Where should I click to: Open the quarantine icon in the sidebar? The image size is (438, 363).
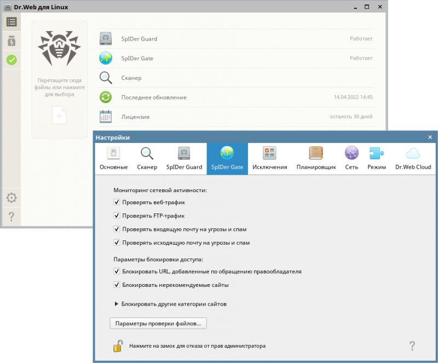click(x=11, y=41)
